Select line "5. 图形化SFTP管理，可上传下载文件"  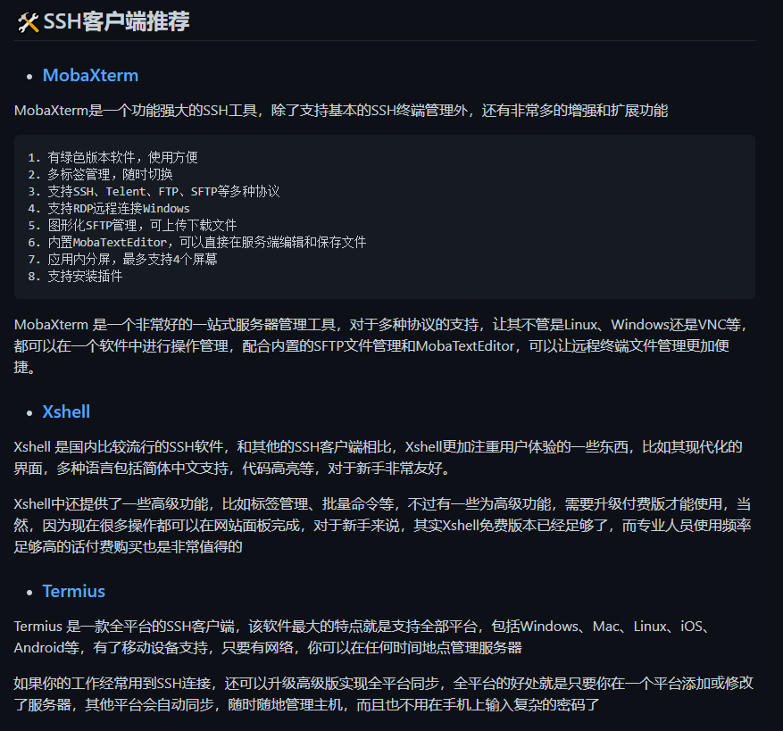click(x=132, y=225)
